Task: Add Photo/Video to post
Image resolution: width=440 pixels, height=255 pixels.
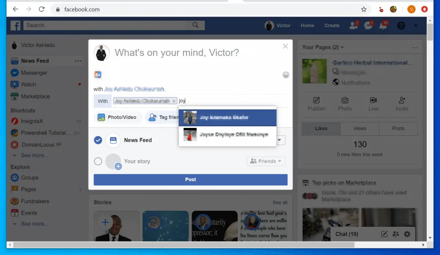Action: coord(117,117)
